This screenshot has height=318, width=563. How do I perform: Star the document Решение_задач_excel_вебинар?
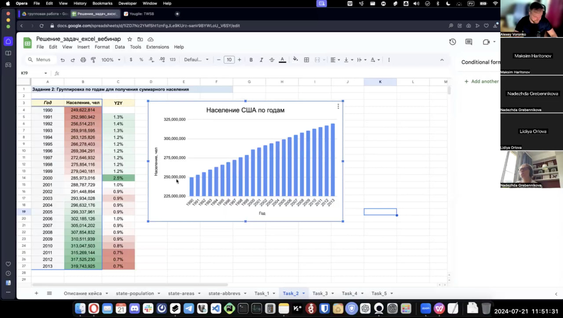[130, 39]
